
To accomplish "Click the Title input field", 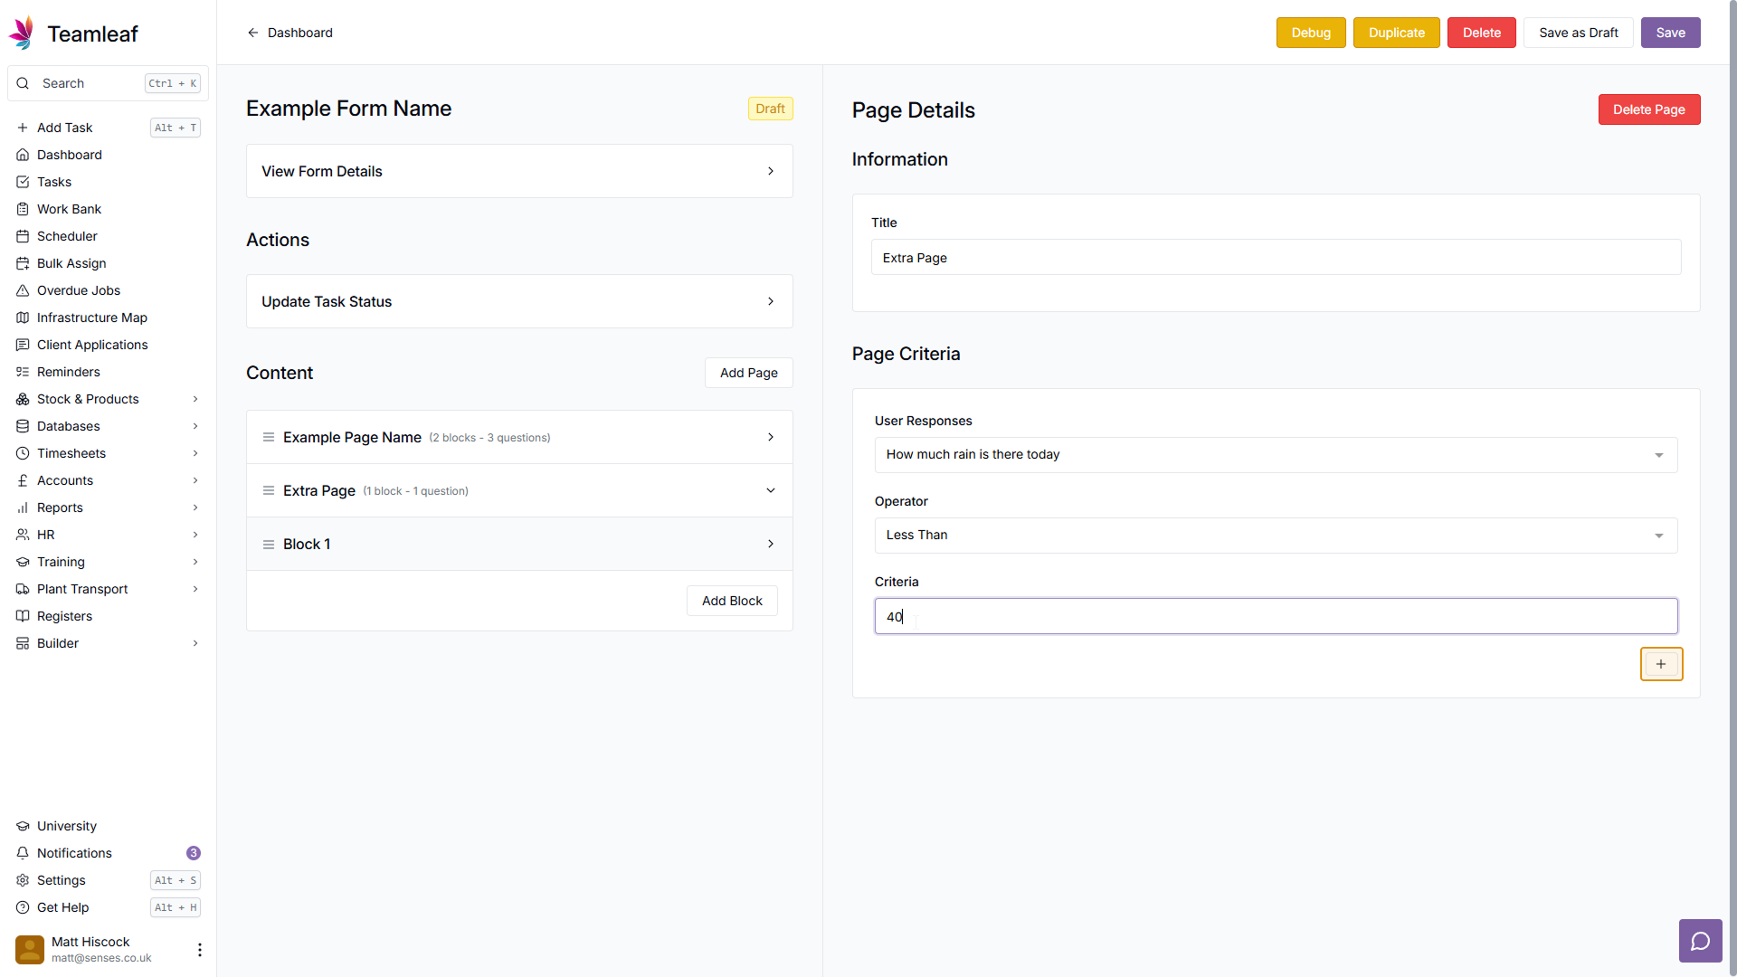I will click(x=1275, y=258).
